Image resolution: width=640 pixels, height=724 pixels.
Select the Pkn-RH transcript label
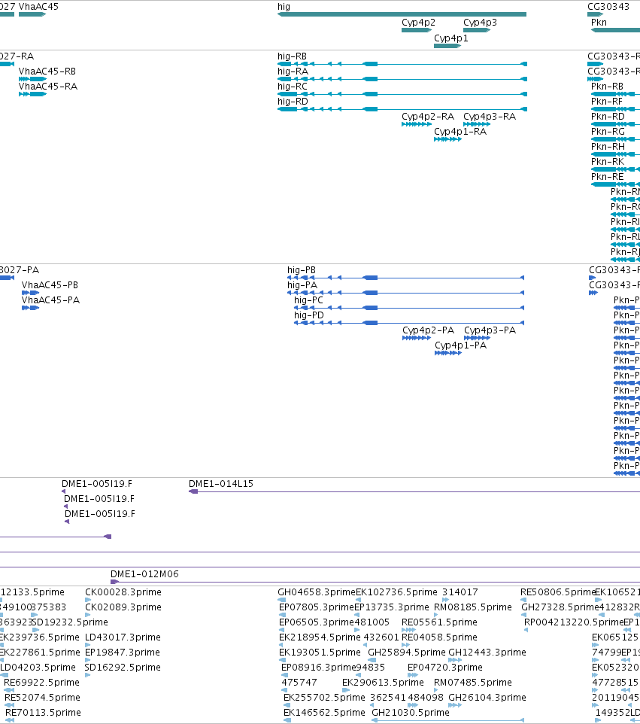[x=608, y=146]
